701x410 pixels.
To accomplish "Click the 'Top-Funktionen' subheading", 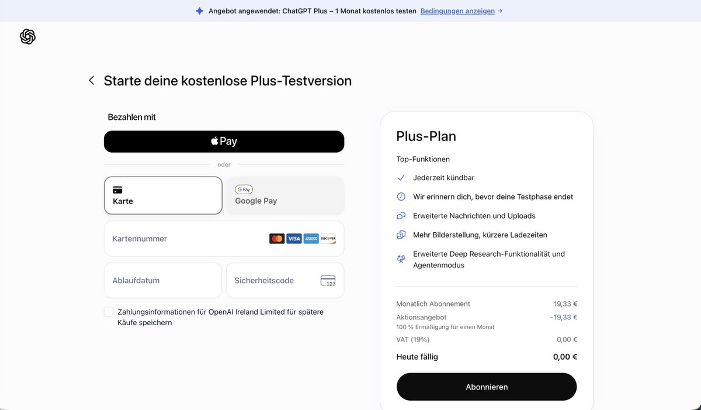I will pyautogui.click(x=423, y=159).
